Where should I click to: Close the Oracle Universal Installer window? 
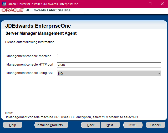point(162,4)
